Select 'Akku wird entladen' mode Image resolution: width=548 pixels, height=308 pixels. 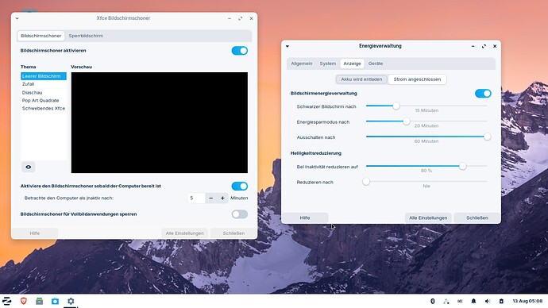tap(361, 79)
